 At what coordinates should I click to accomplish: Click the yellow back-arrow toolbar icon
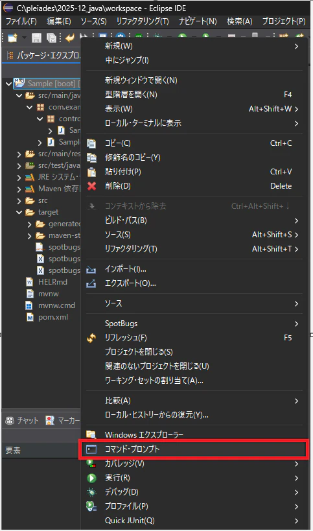point(70,38)
